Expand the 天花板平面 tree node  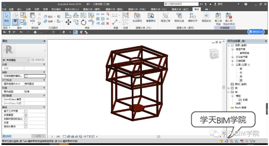(x=233, y=57)
